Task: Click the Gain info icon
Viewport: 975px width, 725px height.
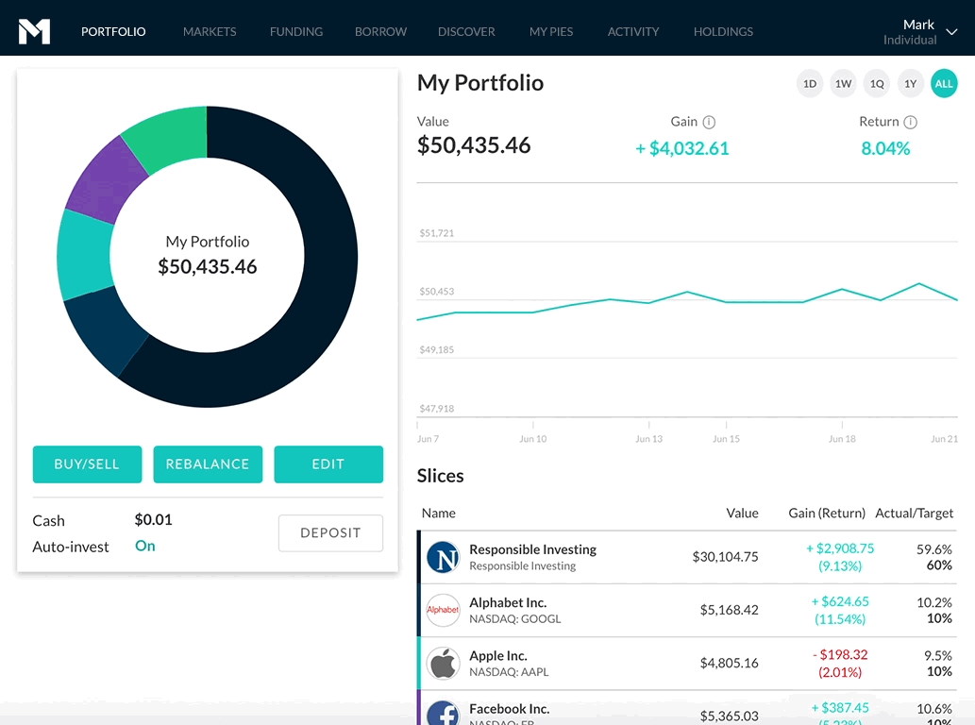Action: tap(708, 122)
